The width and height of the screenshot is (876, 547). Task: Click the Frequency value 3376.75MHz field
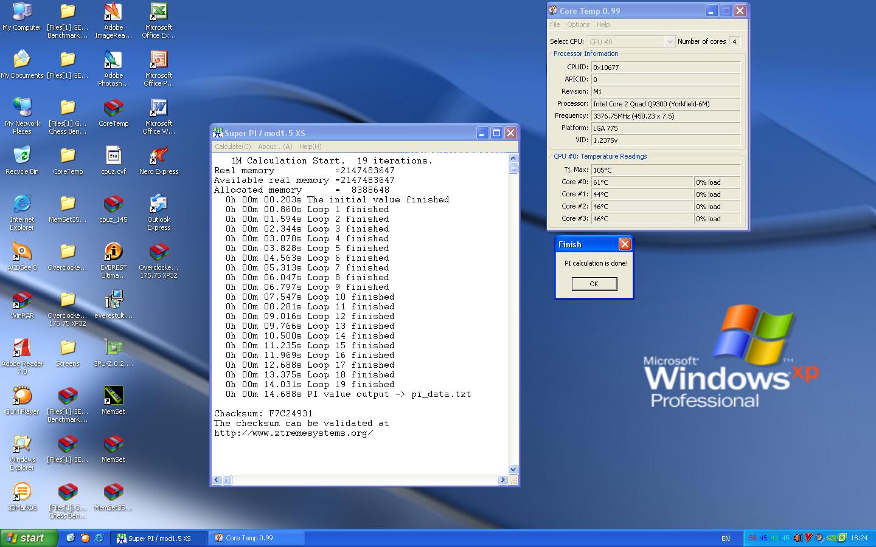point(666,115)
